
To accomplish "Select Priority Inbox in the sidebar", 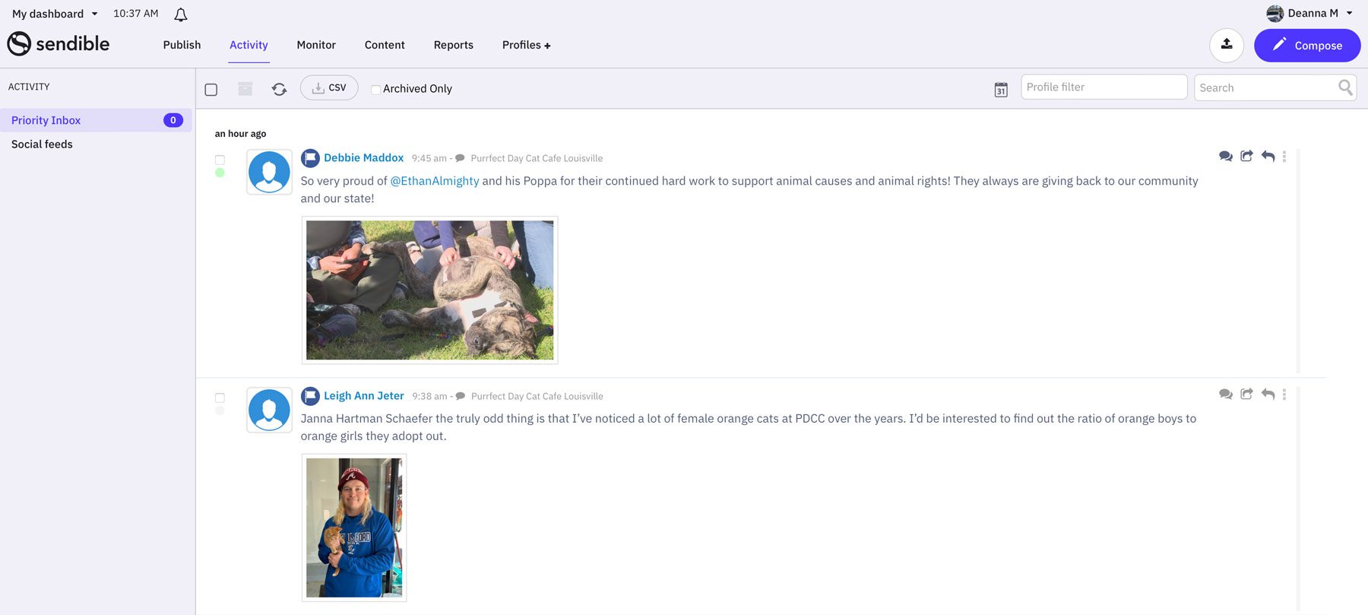I will pos(96,120).
